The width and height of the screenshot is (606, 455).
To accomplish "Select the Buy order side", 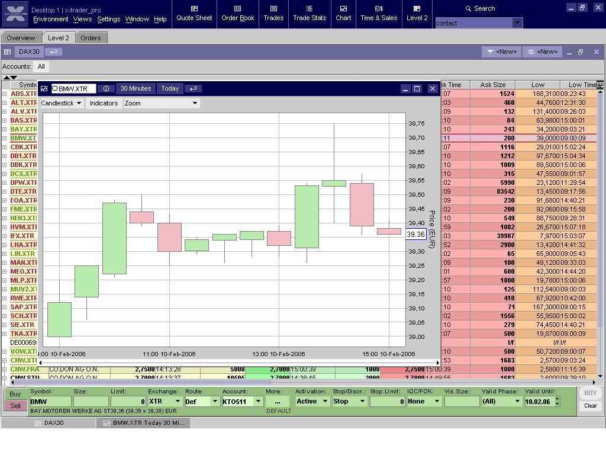I will coord(15,394).
